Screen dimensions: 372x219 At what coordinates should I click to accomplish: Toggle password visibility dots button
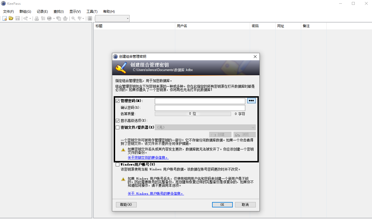251,100
